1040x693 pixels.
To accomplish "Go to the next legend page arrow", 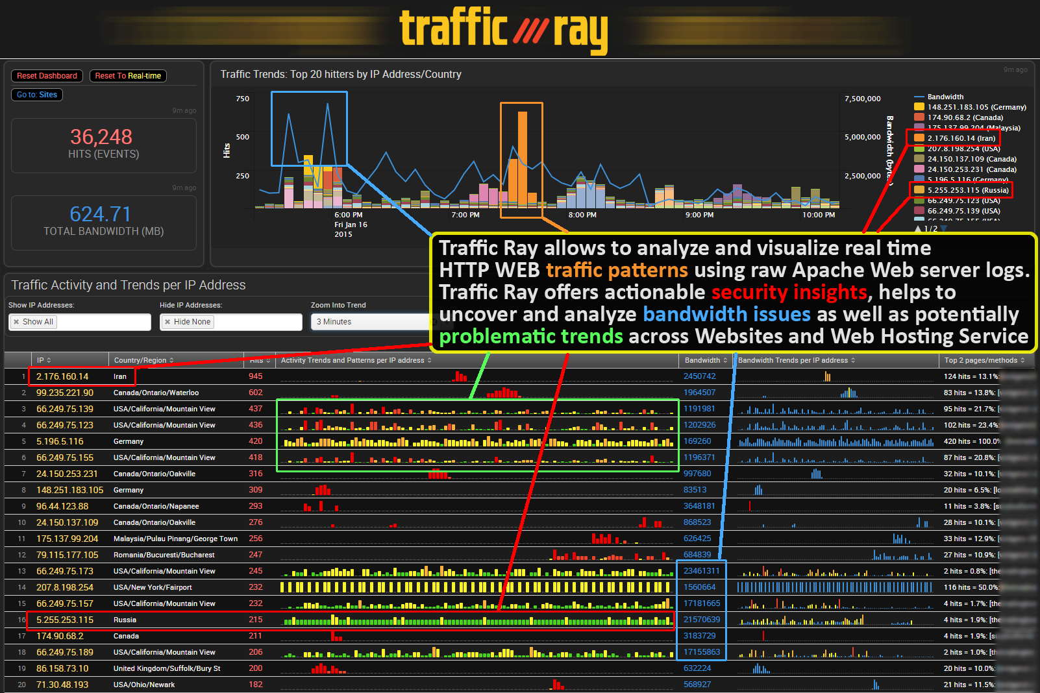I will pos(944,229).
